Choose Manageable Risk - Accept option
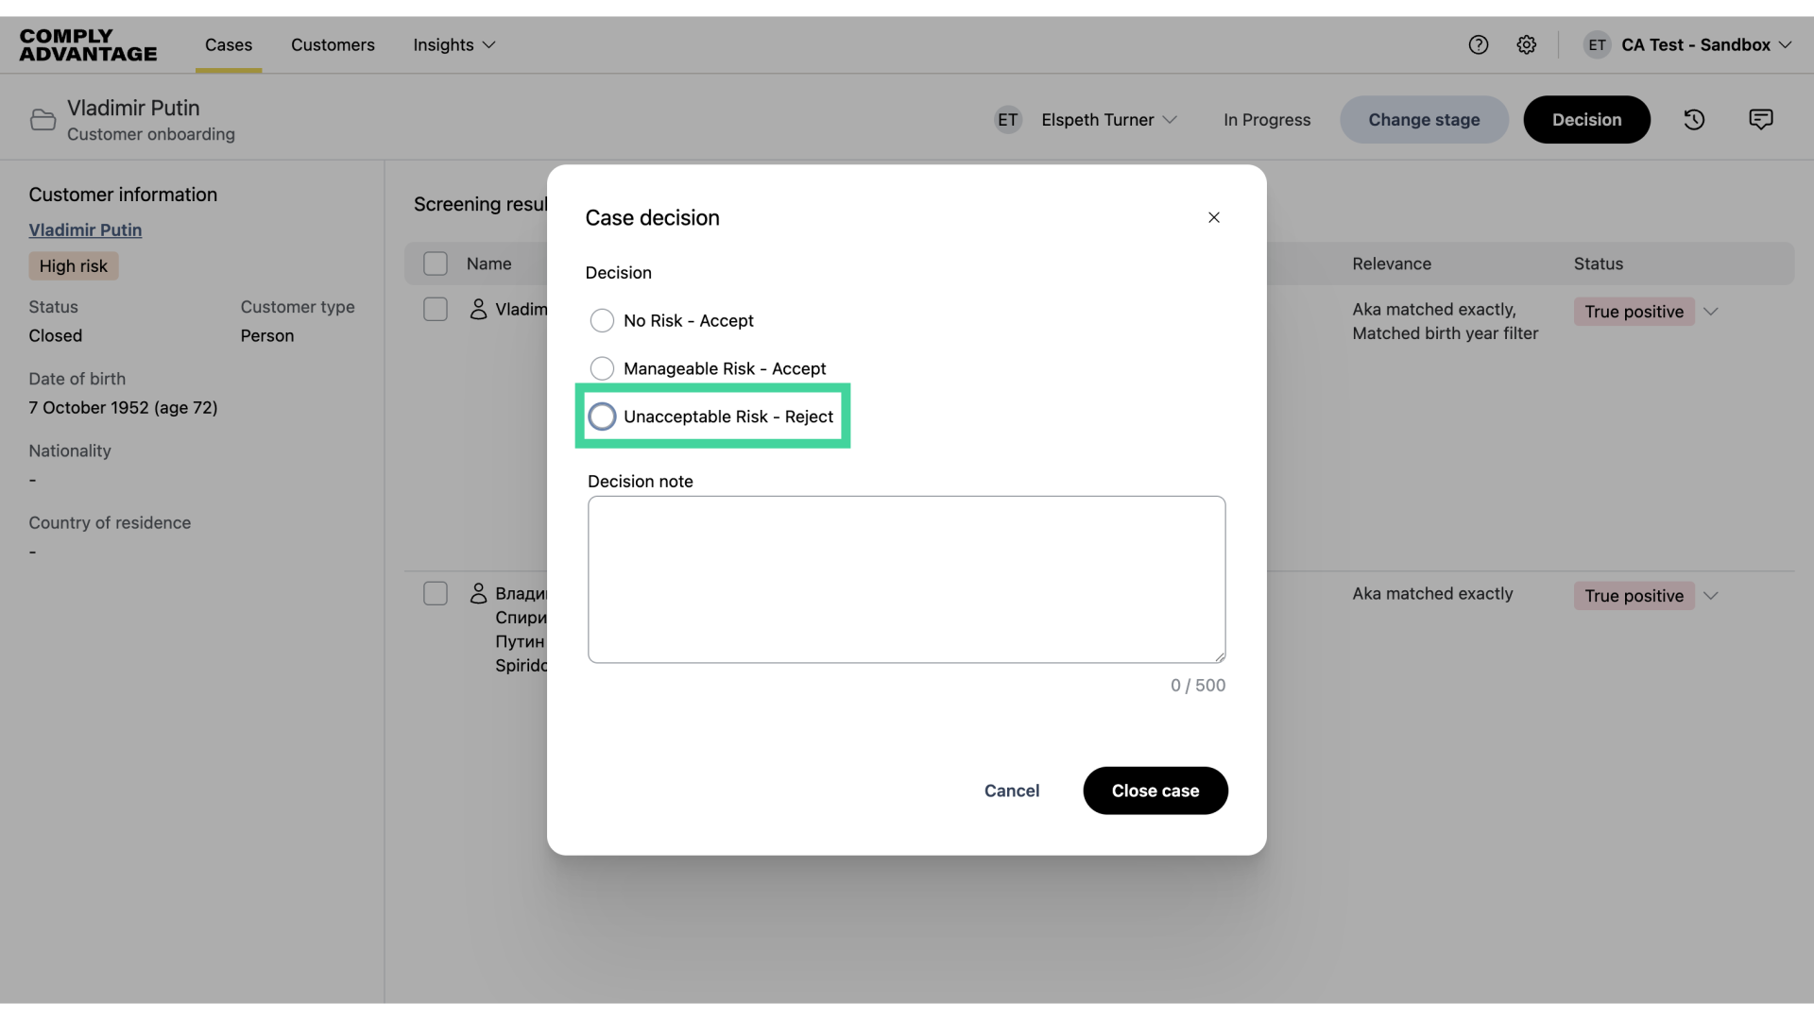 pyautogui.click(x=602, y=368)
